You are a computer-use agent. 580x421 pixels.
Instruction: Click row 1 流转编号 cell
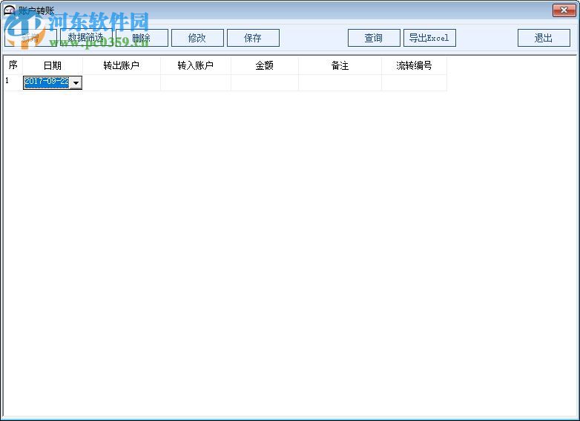click(414, 82)
